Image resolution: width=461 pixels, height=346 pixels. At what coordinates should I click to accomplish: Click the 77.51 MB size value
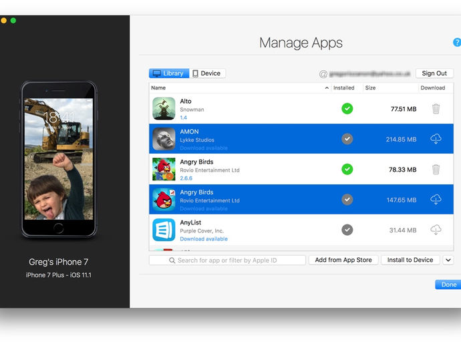point(404,109)
